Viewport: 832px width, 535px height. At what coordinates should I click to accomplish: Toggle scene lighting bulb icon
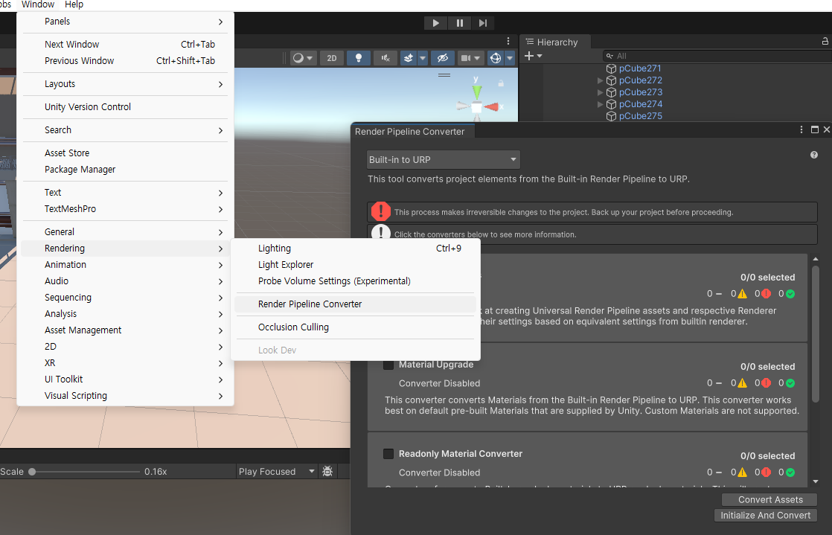359,58
